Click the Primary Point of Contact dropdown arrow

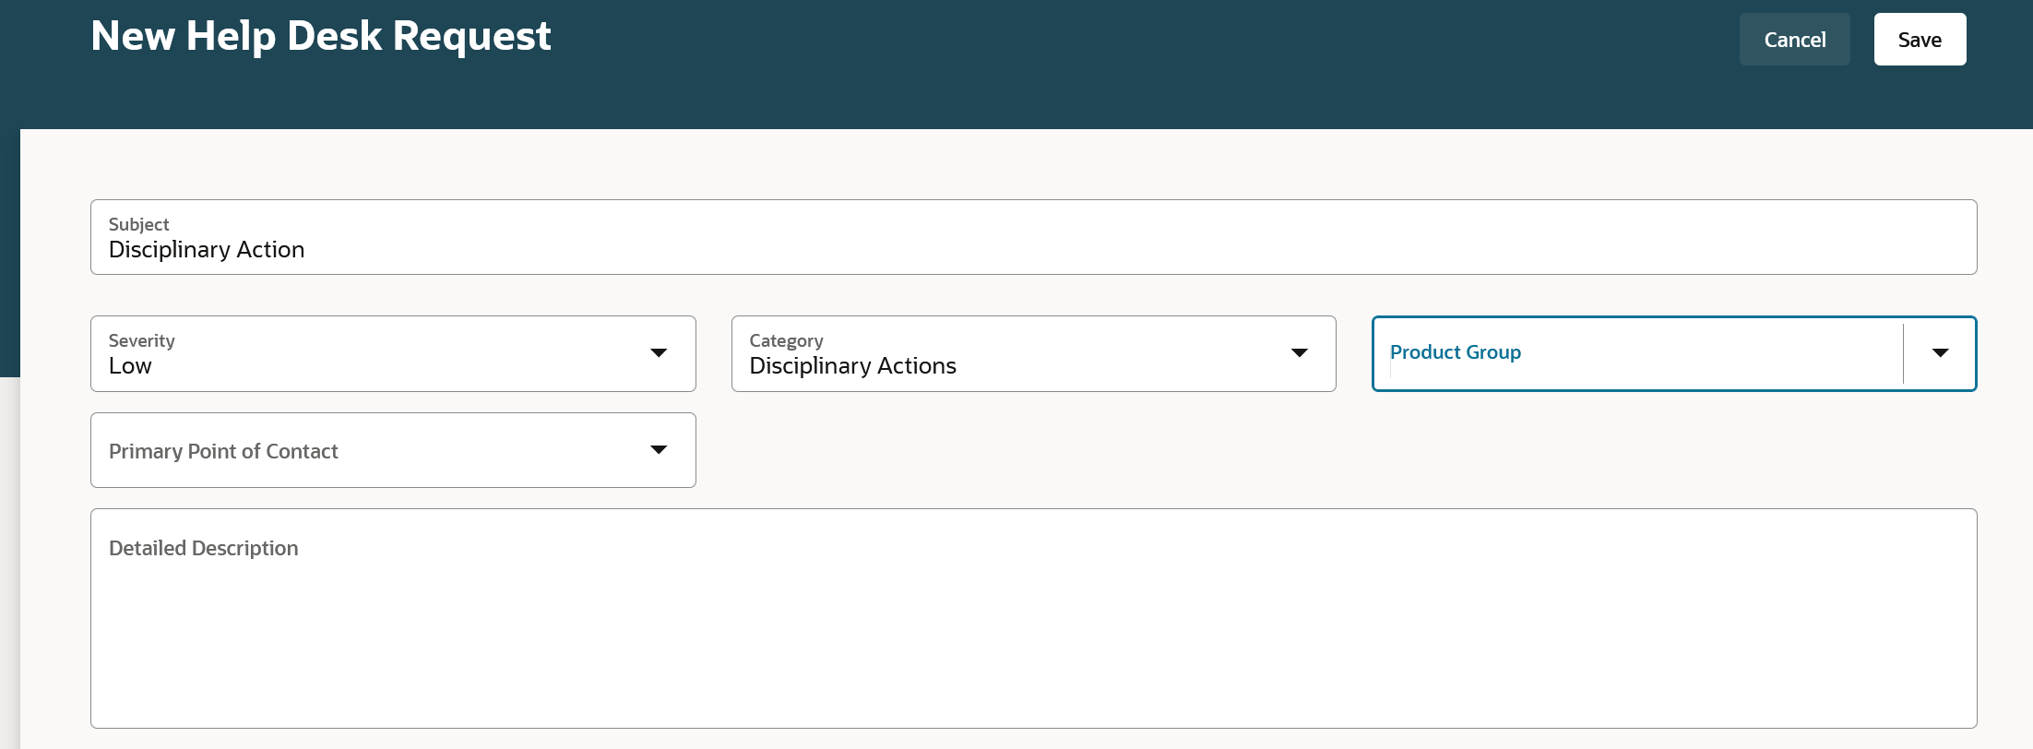[659, 450]
